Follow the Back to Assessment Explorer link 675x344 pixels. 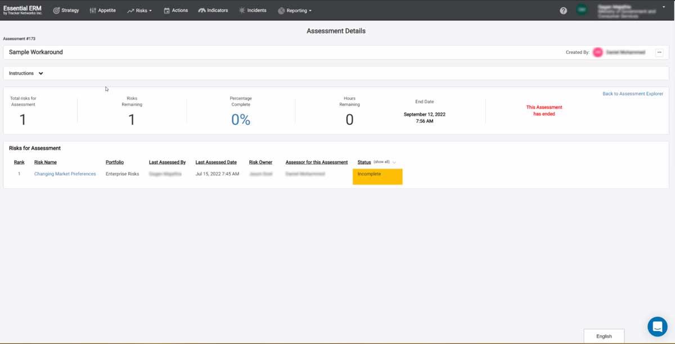coord(633,93)
